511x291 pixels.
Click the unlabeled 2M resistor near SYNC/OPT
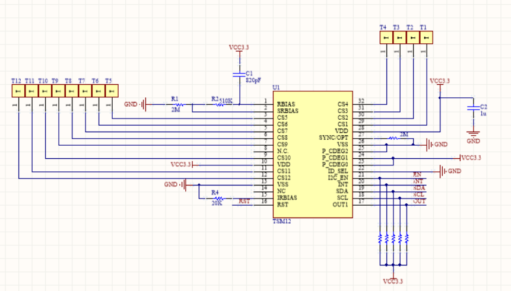393,139
